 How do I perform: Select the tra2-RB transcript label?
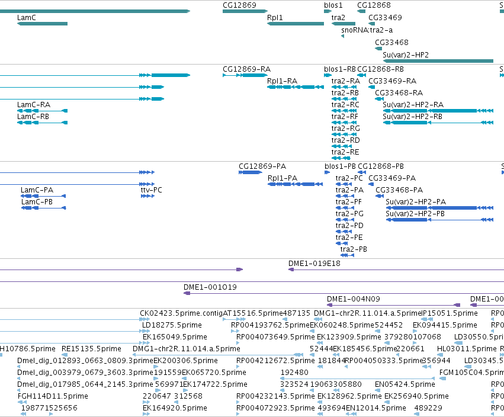pyautogui.click(x=345, y=93)
